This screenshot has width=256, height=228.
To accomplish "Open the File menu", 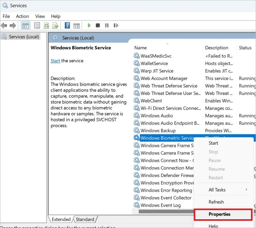I will point(6,16).
